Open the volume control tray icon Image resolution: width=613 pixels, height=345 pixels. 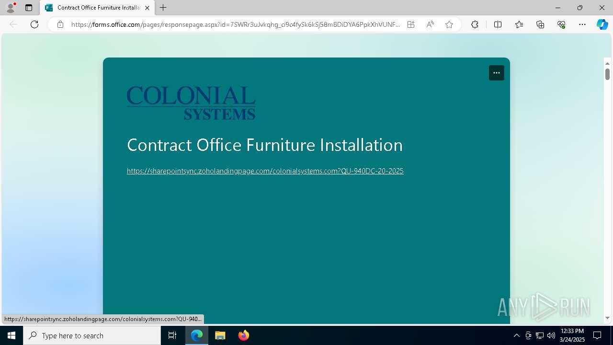click(x=551, y=335)
